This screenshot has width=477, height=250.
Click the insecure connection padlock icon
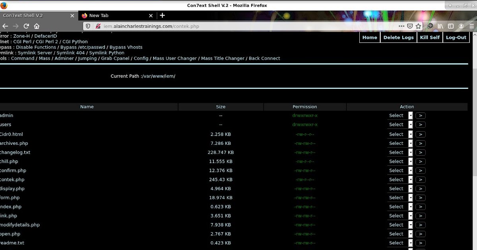(x=98, y=26)
